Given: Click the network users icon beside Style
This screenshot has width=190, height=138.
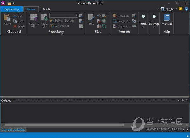Looking at the screenshot, I should tap(163, 9).
